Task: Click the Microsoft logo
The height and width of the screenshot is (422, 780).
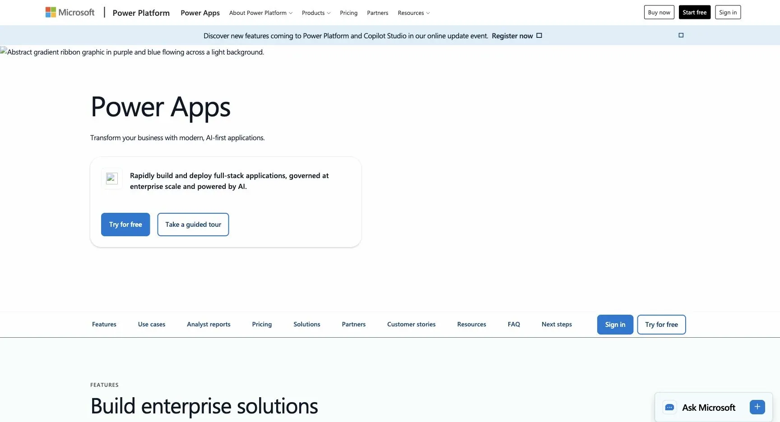Action: 70,12
